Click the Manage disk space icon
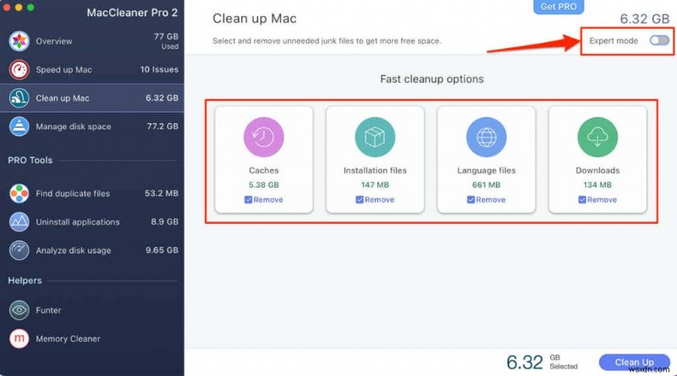 19,127
